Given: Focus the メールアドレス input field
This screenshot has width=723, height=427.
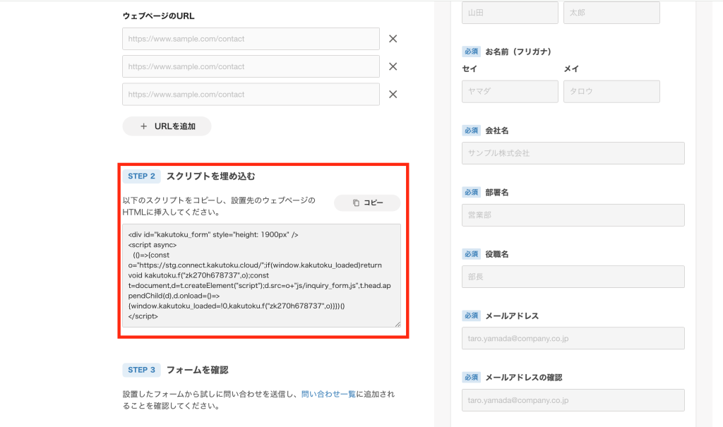Looking at the screenshot, I should 573,338.
